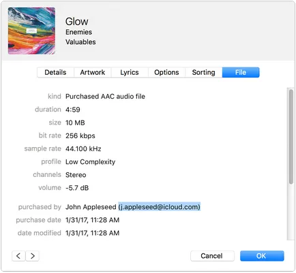This screenshot has height=273, width=296.
Task: Switch to the Artwork tab
Action: pyautogui.click(x=93, y=72)
